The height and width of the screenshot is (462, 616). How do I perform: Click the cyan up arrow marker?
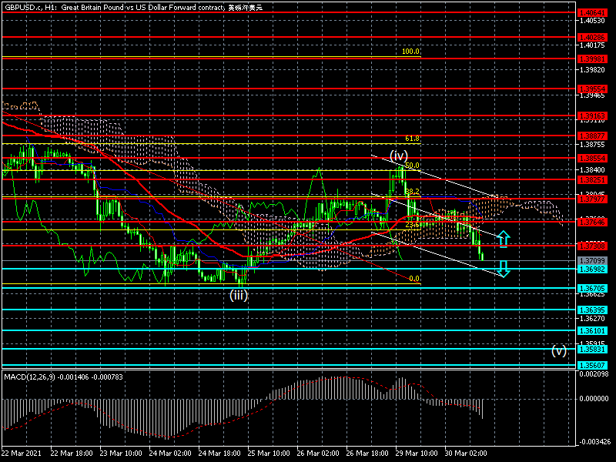pos(503,239)
